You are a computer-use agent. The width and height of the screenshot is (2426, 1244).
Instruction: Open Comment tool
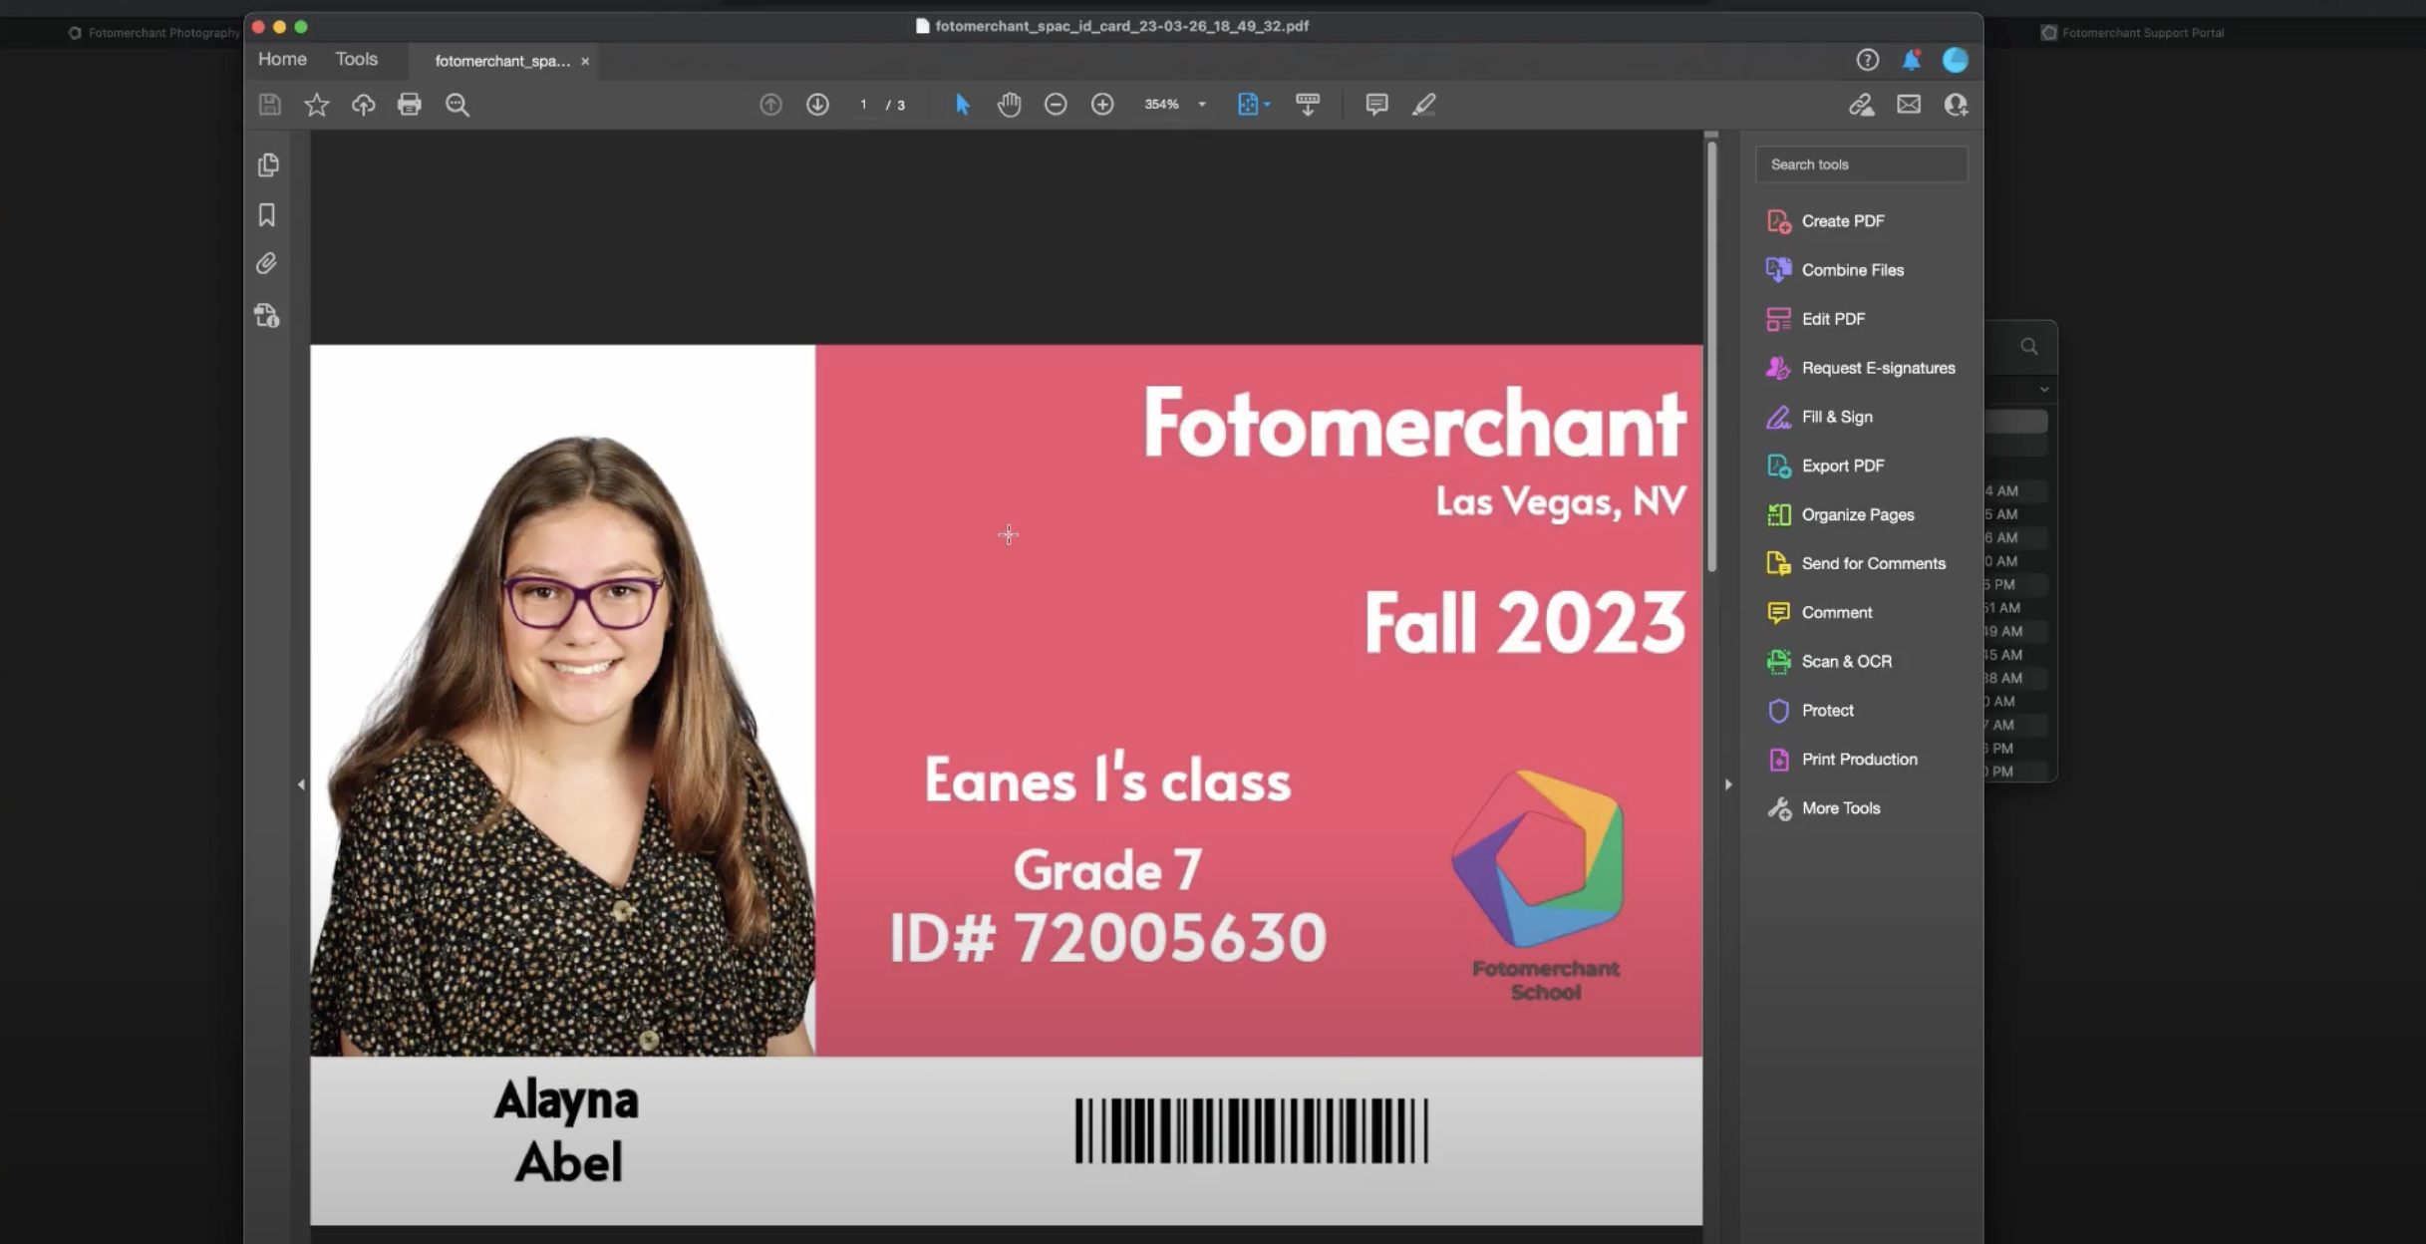(1820, 612)
